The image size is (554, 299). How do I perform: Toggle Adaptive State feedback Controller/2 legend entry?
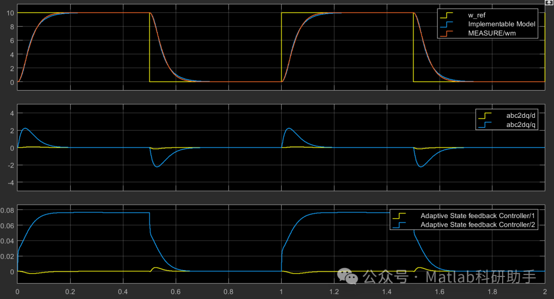tap(478, 225)
